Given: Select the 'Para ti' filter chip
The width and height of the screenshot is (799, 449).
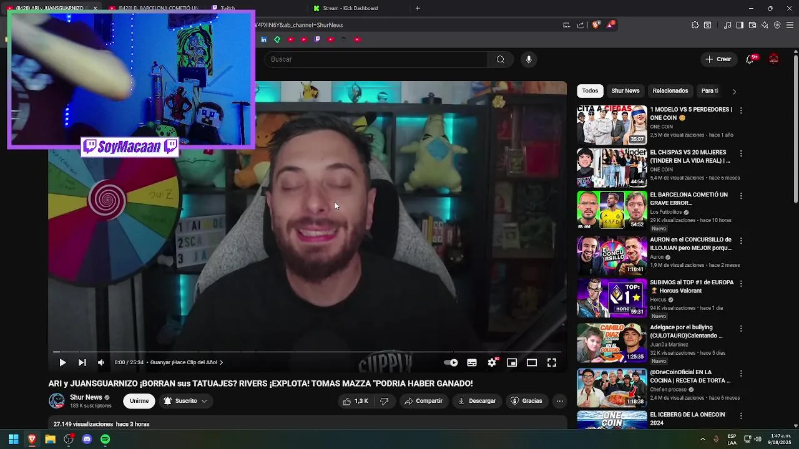Looking at the screenshot, I should [710, 91].
